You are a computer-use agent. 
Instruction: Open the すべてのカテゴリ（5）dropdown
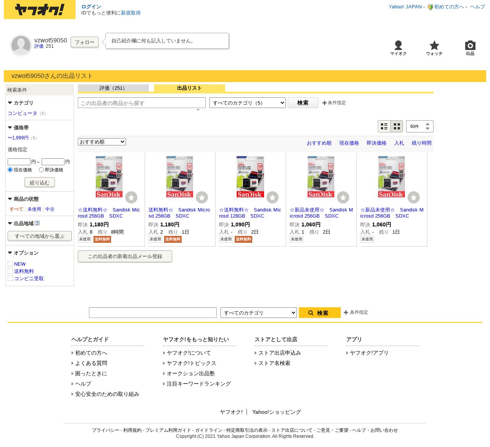pyautogui.click(x=248, y=103)
